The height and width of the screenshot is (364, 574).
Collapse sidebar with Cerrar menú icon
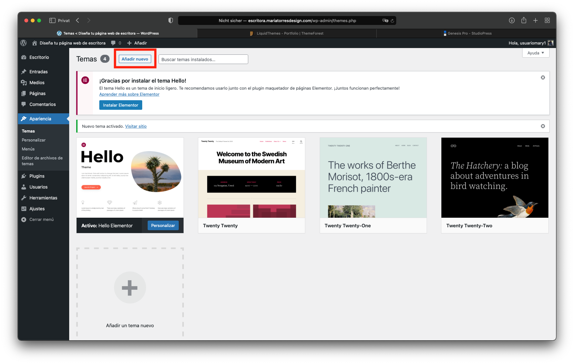pyautogui.click(x=24, y=220)
